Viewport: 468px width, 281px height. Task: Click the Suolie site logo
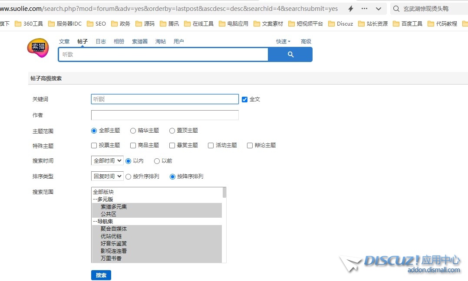(x=38, y=48)
